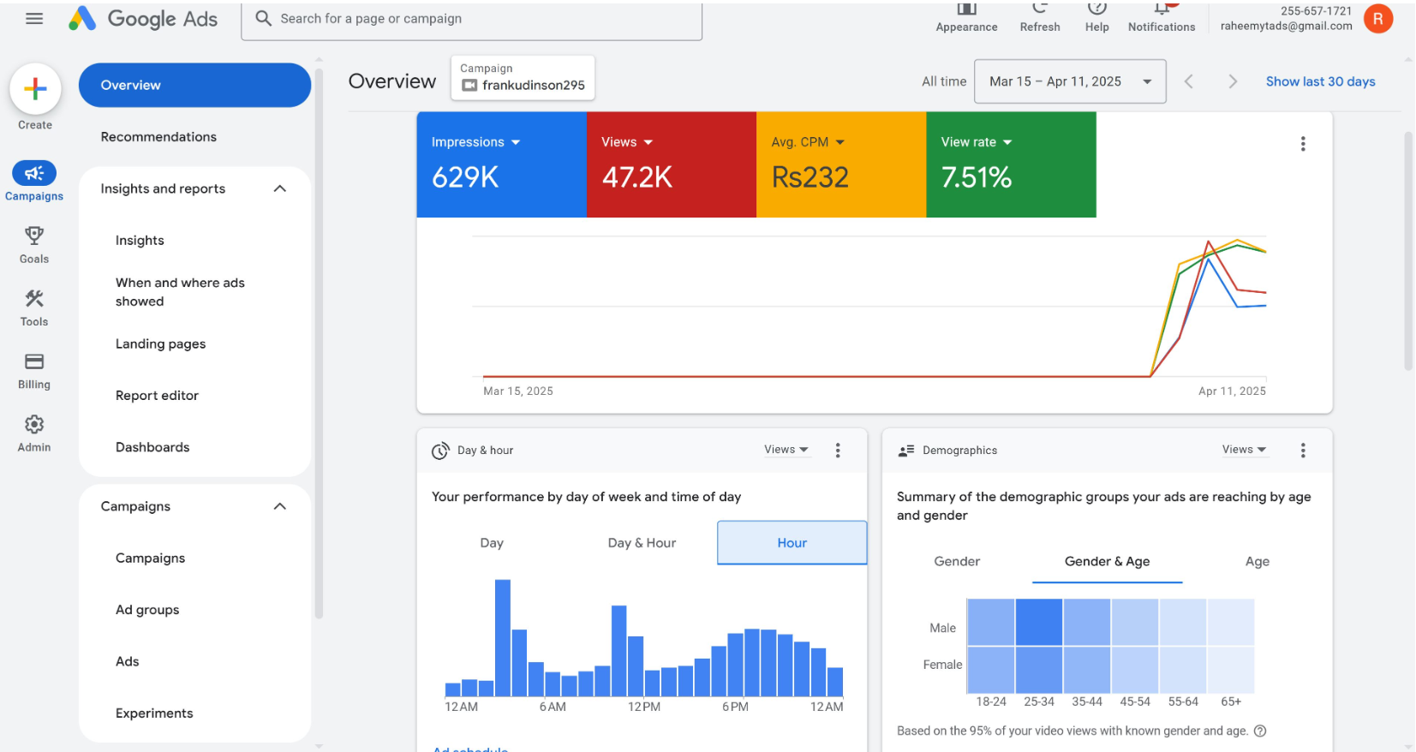Click the Create plus button
The image size is (1416, 752).
coord(35,89)
